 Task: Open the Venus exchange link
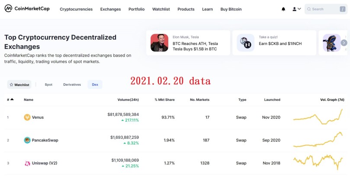point(38,117)
